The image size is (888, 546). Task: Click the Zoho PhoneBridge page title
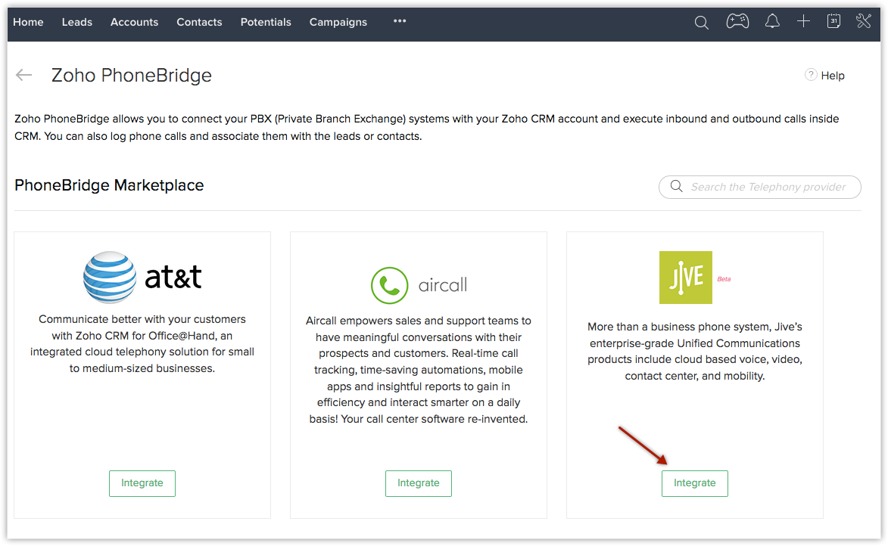132,75
